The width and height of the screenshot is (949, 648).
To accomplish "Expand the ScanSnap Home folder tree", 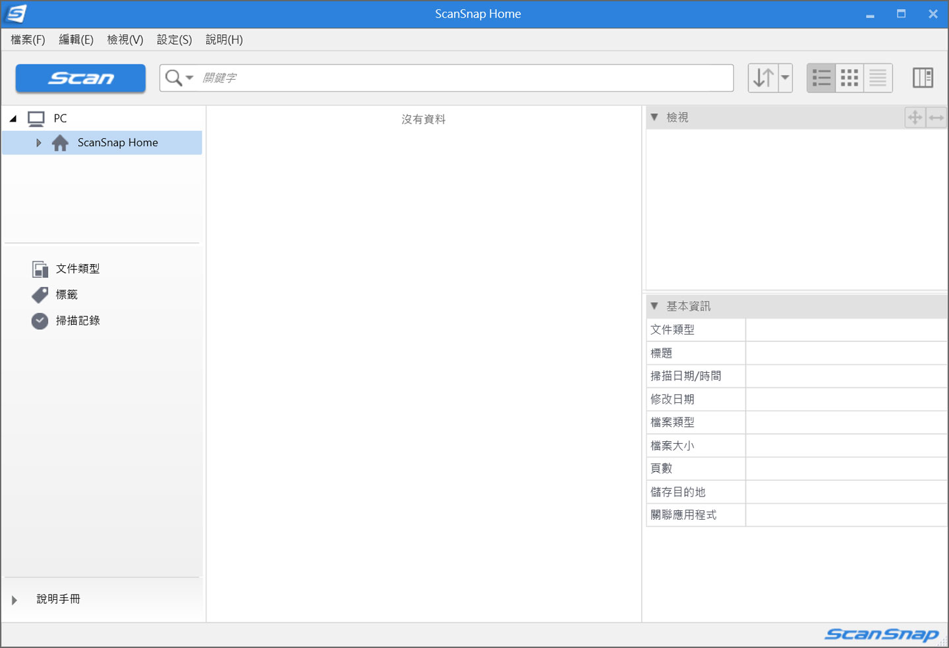I will tap(38, 142).
